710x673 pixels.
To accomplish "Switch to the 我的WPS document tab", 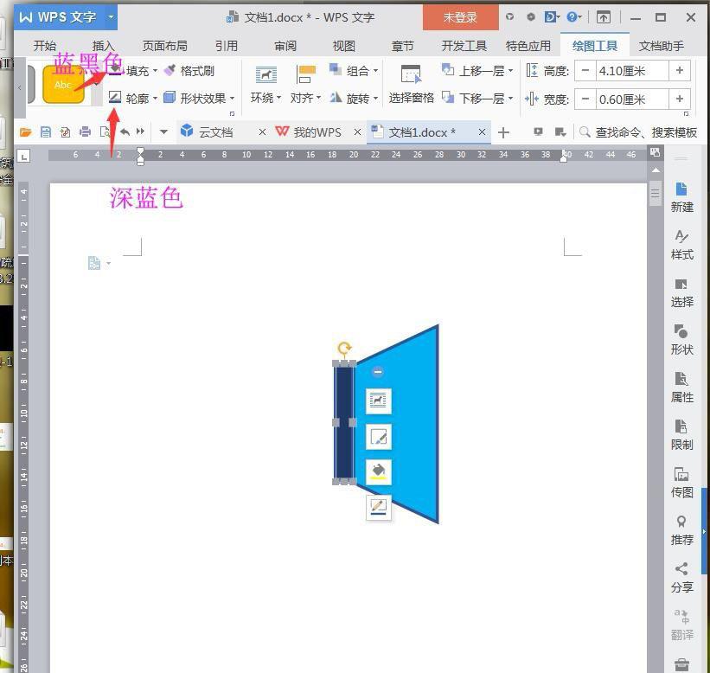I will point(317,131).
